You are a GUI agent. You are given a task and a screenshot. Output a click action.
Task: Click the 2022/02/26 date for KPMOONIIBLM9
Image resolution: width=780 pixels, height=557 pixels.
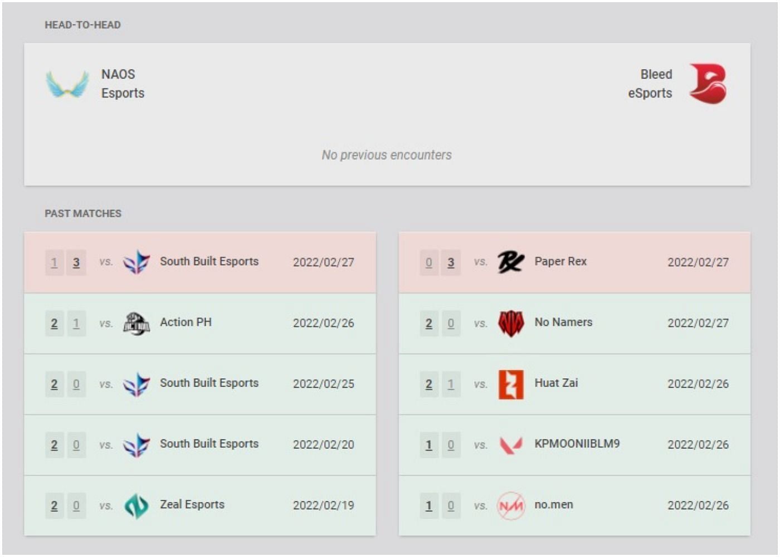(x=698, y=444)
